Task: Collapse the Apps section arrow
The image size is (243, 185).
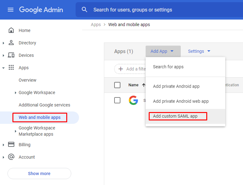Action: click(x=3, y=68)
